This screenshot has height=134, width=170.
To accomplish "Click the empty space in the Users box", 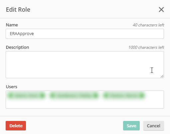I will pos(85,104).
